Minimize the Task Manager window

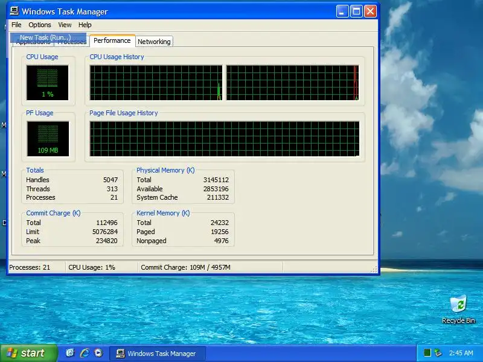[x=342, y=11]
